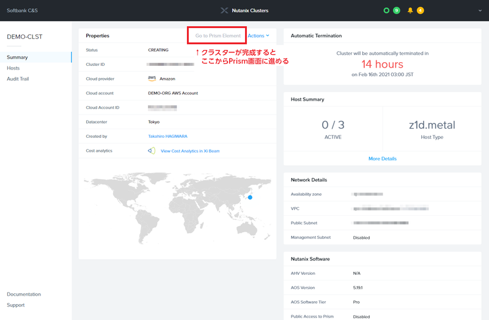Expand the user menu chevron at top right
489x320 pixels.
coord(480,10)
